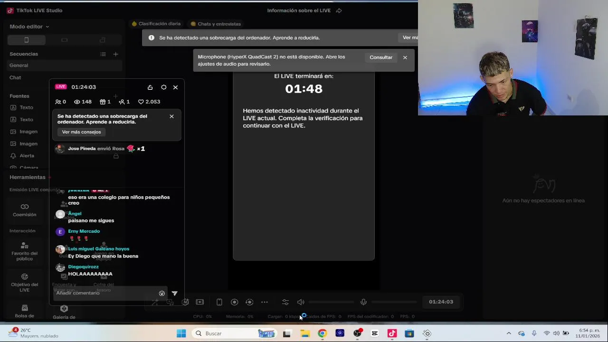Click the record button in bottom toolbar
Viewport: 608px width, 342px height.
click(x=234, y=302)
